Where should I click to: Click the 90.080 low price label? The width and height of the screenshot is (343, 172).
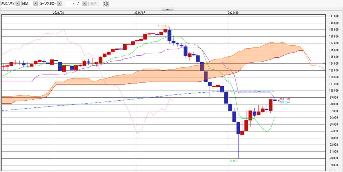[x=234, y=161]
